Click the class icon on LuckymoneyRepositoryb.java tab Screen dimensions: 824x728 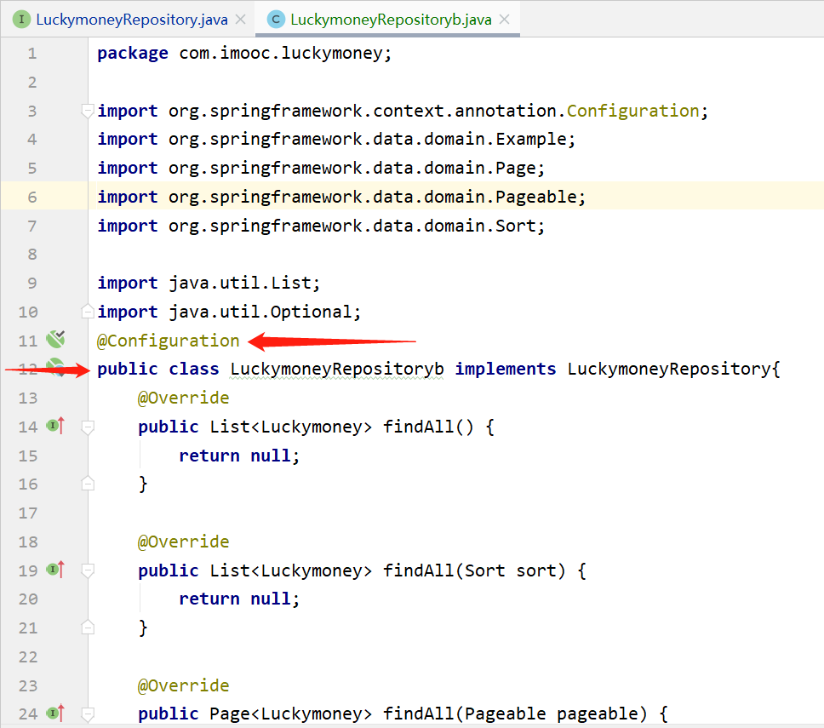[276, 20]
